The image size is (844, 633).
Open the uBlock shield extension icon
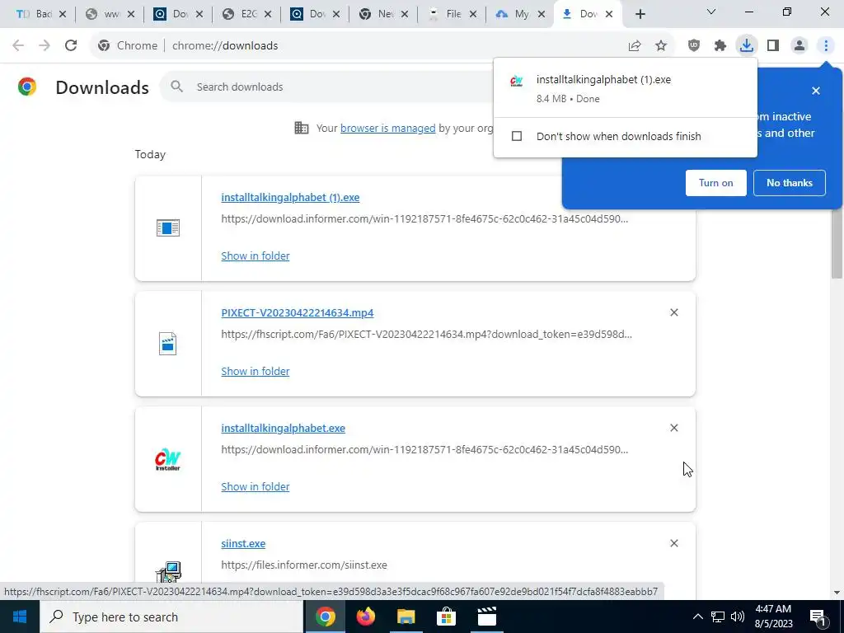coord(694,46)
